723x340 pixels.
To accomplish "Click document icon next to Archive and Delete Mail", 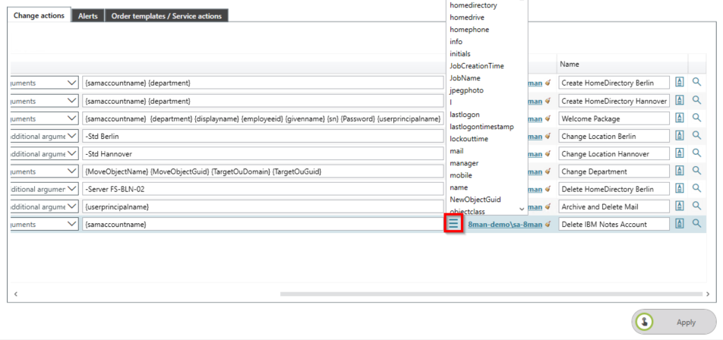I will tap(680, 206).
